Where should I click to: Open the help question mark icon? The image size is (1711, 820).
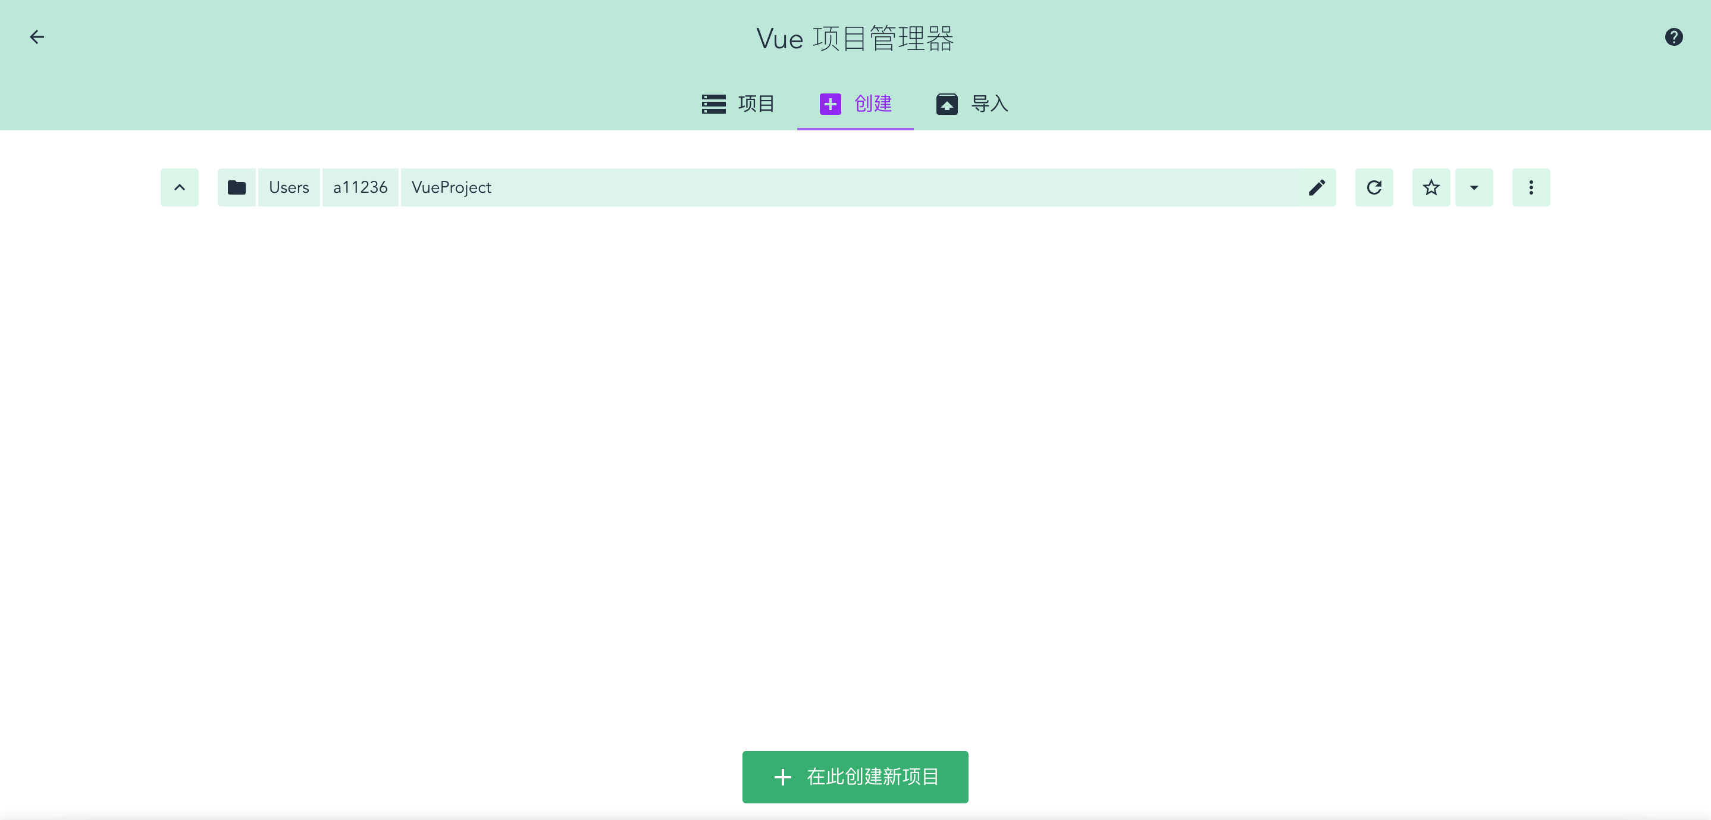coord(1673,37)
